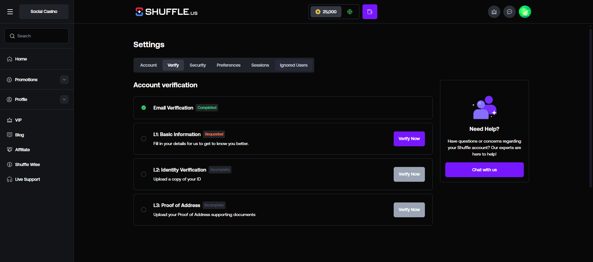Viewport: 593px width, 262px height.
Task: Switch currency using the green coin icon
Action: click(x=350, y=12)
